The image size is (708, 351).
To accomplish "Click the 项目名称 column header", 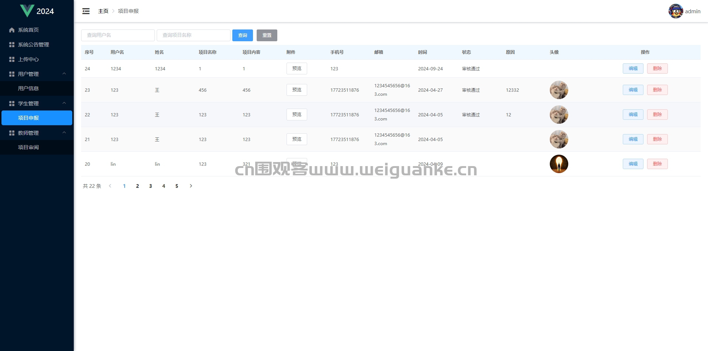I will pyautogui.click(x=208, y=52).
